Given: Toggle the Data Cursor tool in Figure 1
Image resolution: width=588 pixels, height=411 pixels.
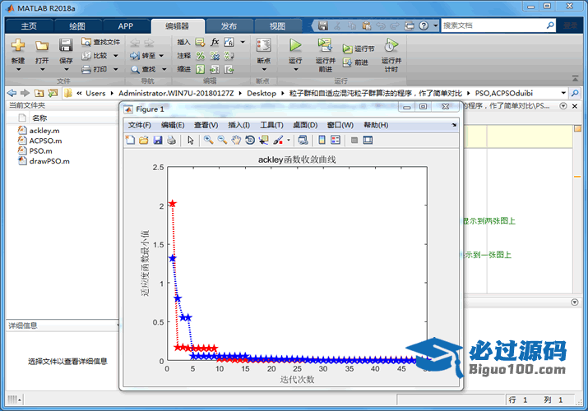Looking at the screenshot, I should (264, 140).
